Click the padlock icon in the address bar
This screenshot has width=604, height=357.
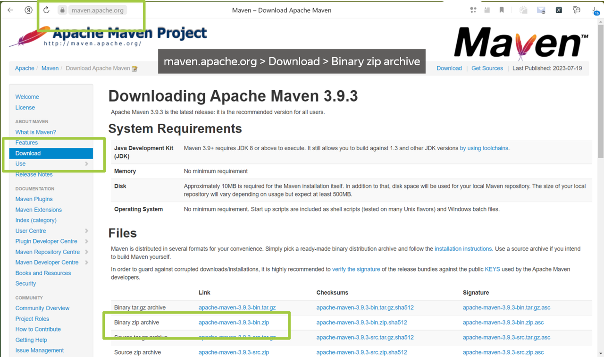tap(63, 9)
